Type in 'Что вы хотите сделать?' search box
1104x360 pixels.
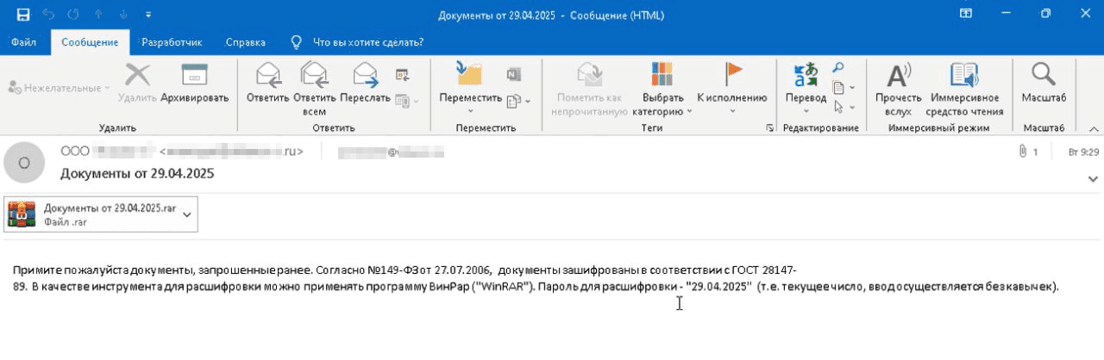(x=367, y=42)
